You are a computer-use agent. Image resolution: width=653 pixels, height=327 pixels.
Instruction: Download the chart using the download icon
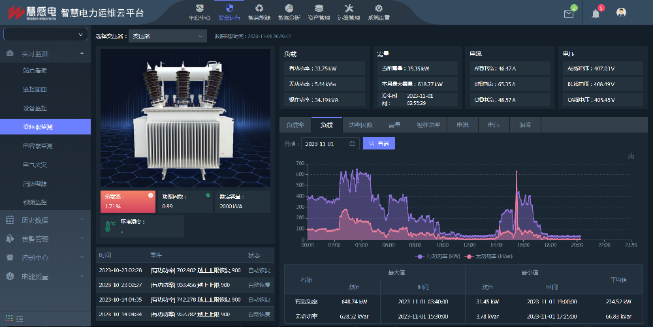(x=631, y=155)
